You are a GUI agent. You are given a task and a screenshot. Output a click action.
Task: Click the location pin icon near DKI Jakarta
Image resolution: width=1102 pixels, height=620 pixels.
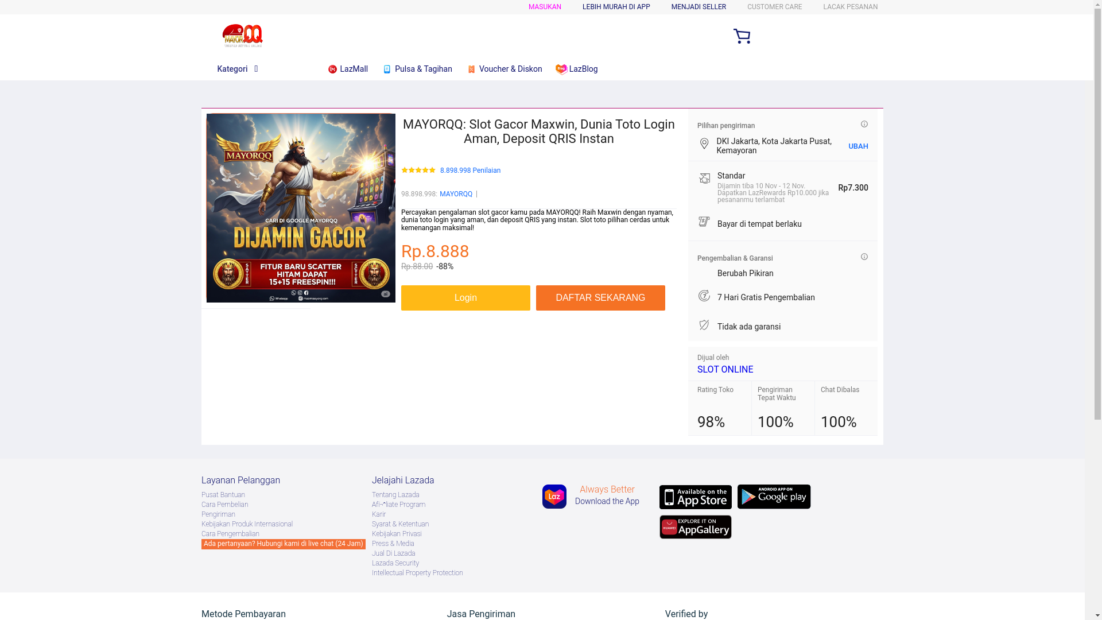pyautogui.click(x=704, y=144)
